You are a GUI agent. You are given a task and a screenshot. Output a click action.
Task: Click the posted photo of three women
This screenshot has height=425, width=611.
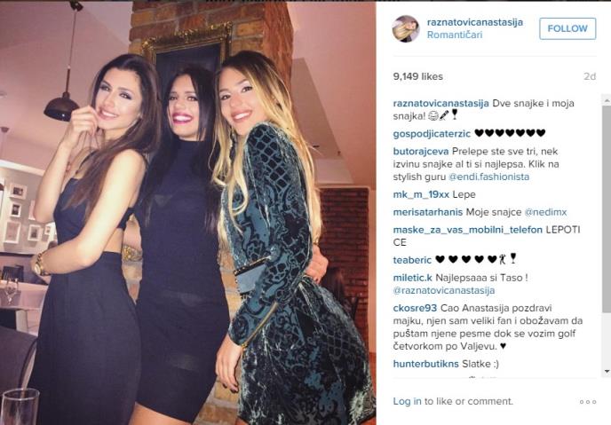coord(187,213)
